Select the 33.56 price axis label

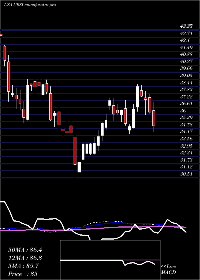(x=186, y=139)
